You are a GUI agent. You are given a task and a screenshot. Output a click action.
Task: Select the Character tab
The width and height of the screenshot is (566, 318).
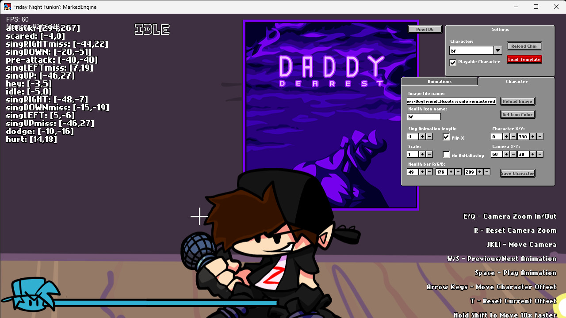coord(516,82)
